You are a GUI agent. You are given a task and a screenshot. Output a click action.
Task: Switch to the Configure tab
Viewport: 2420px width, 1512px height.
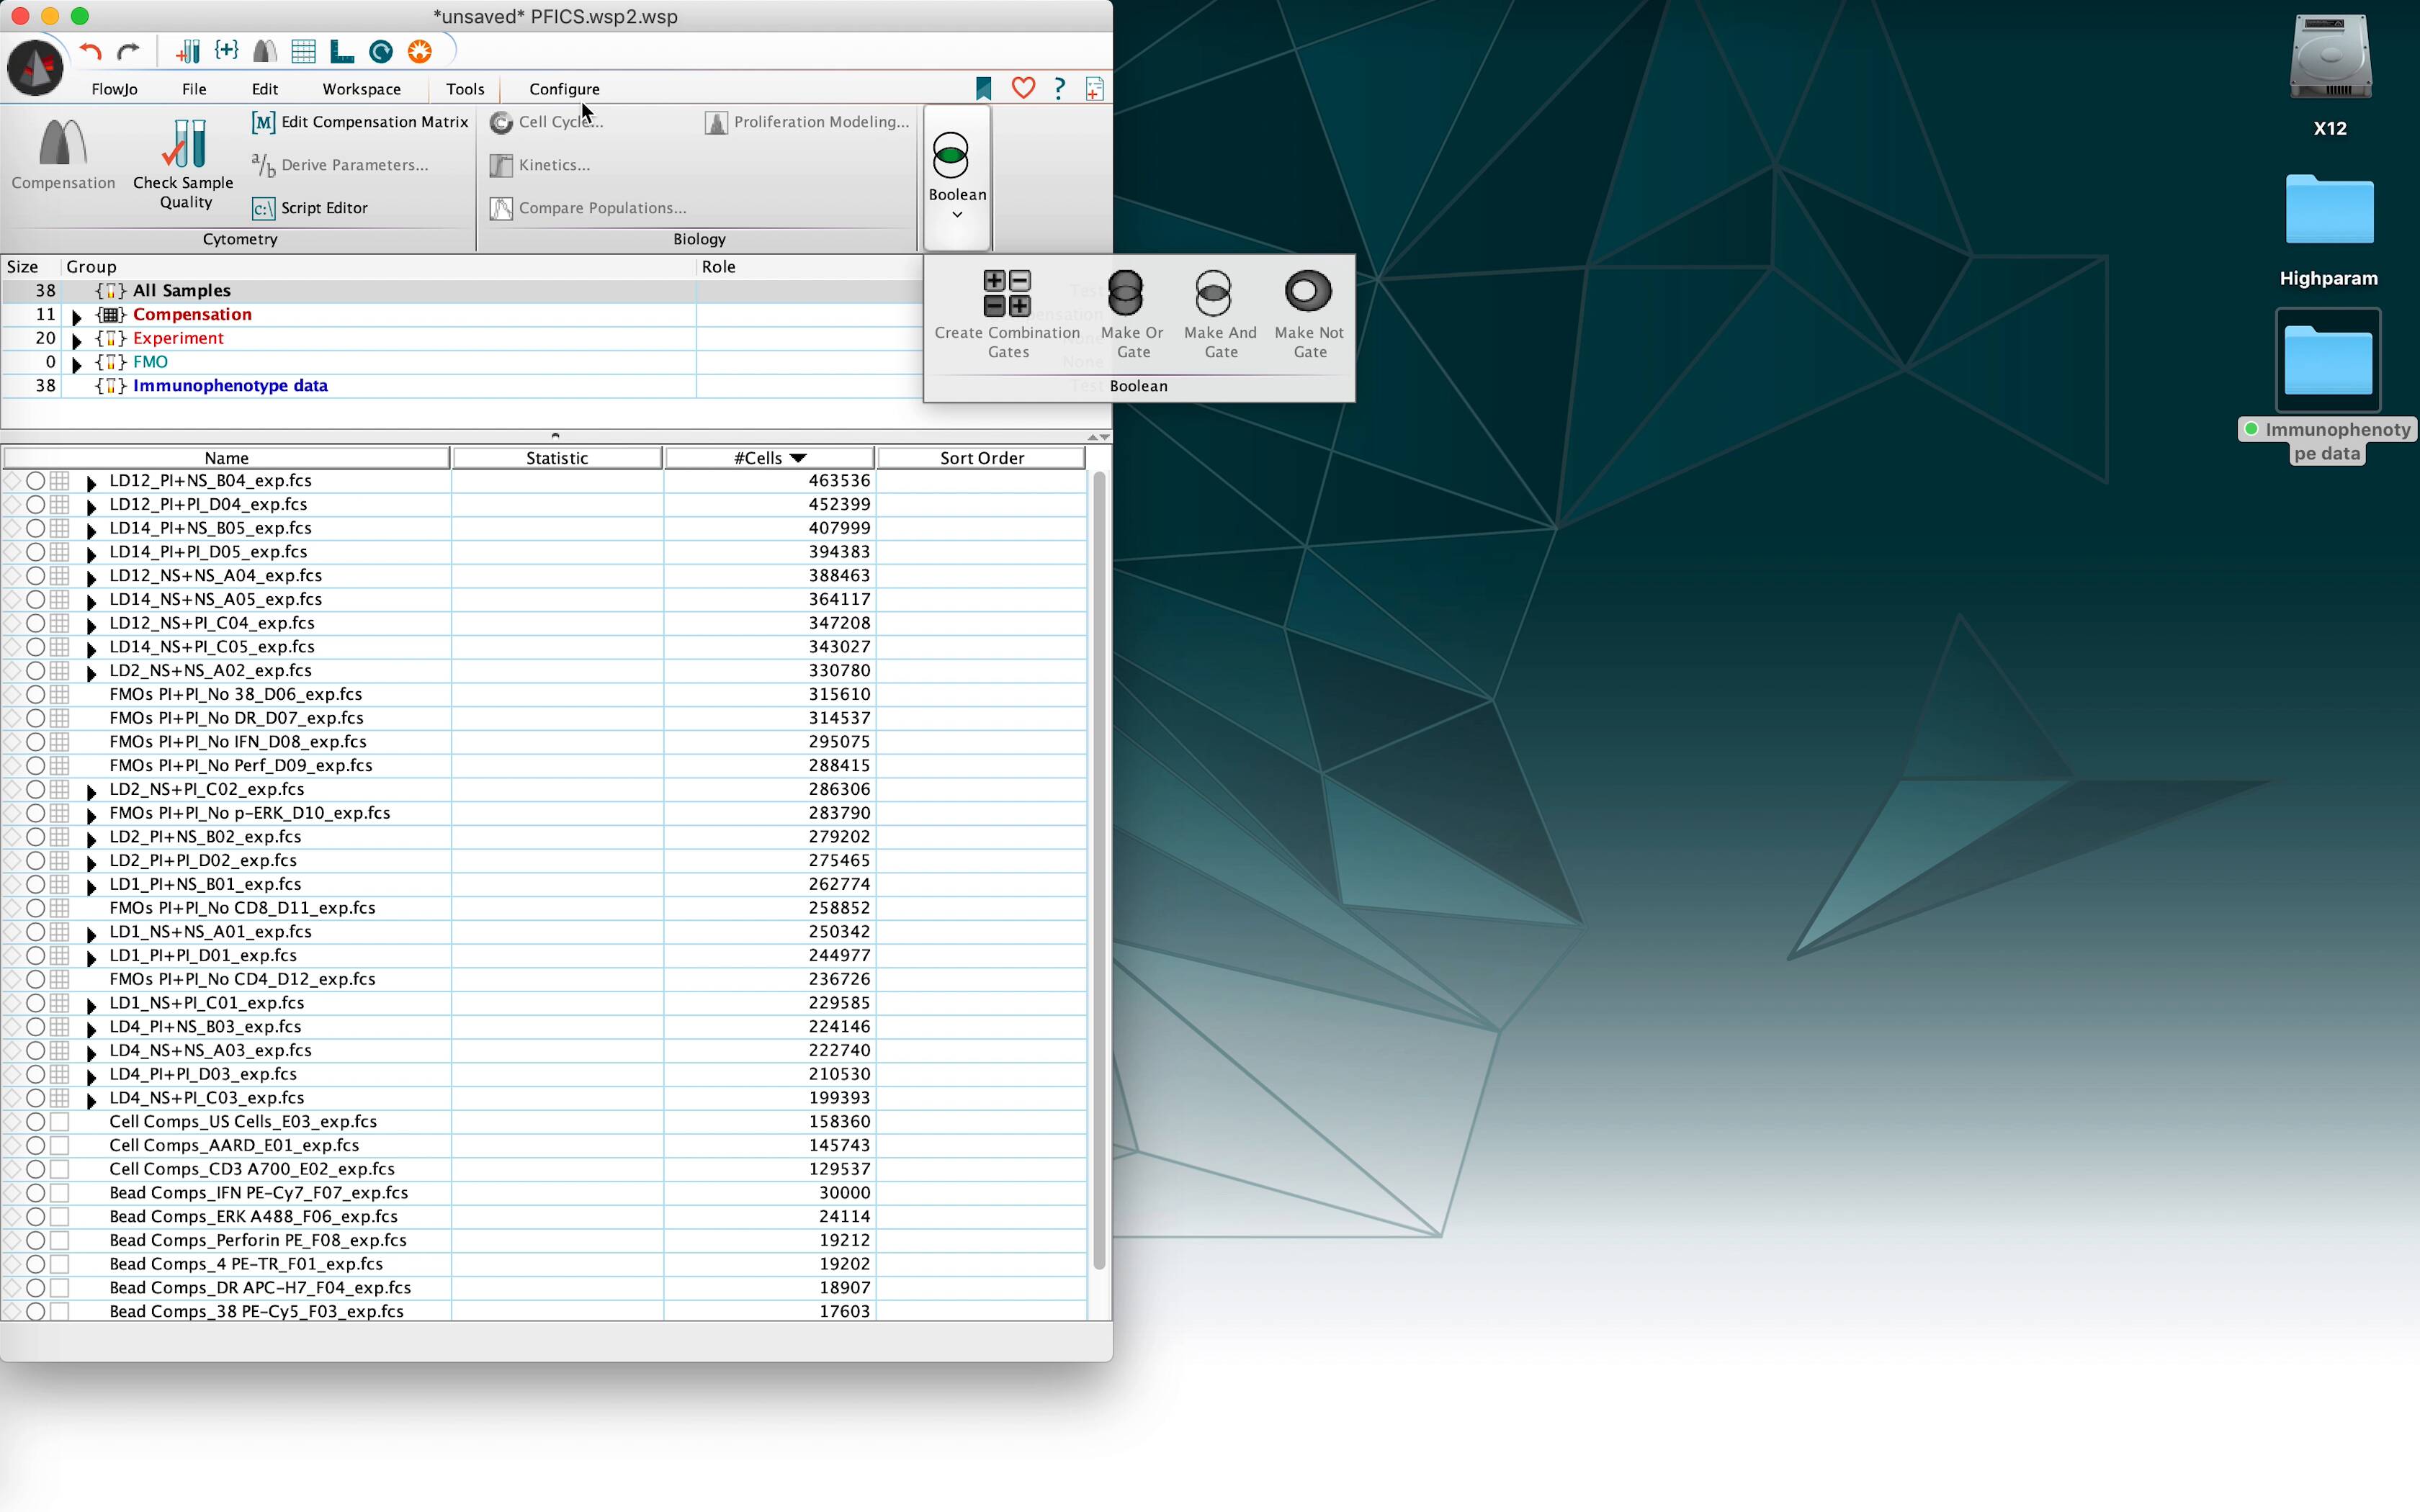564,89
